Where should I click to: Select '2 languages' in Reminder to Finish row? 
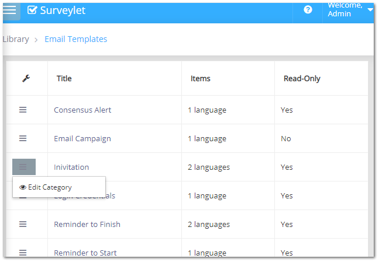pos(209,225)
